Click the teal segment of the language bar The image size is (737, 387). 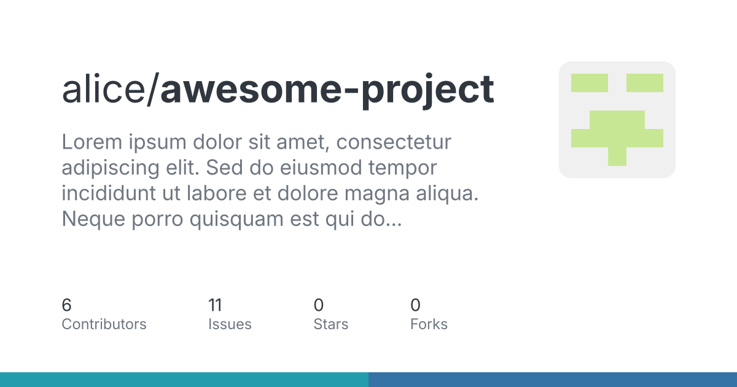pyautogui.click(x=184, y=380)
